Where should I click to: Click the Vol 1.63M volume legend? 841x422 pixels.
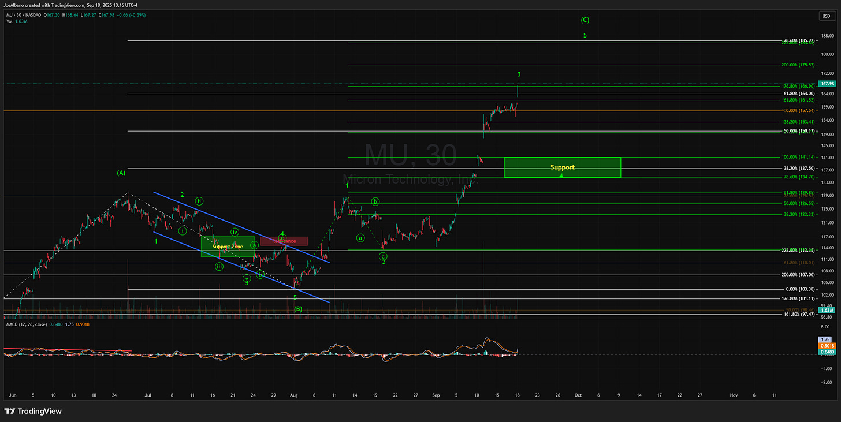tap(16, 21)
